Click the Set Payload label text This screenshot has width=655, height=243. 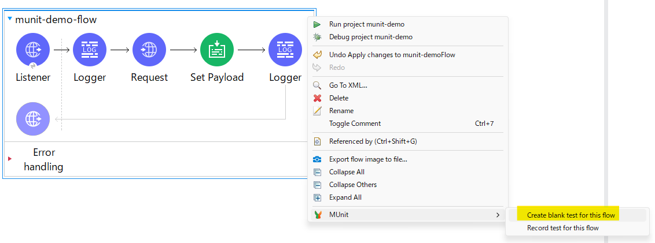[x=217, y=77]
